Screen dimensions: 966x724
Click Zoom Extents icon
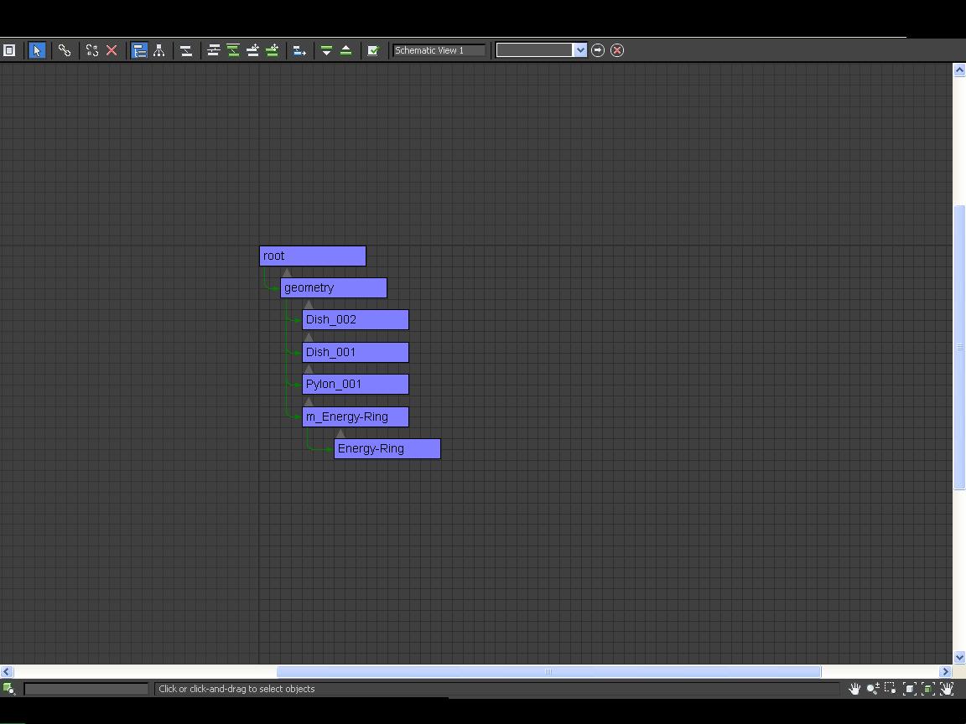909,689
